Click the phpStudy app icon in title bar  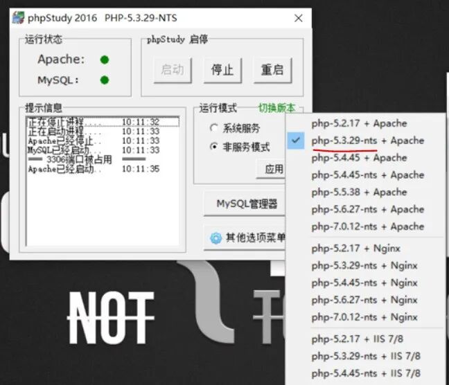click(x=18, y=18)
